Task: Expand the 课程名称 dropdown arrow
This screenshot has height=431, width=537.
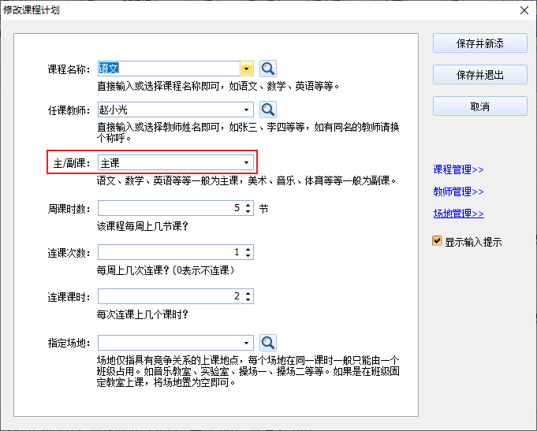Action: [x=246, y=69]
